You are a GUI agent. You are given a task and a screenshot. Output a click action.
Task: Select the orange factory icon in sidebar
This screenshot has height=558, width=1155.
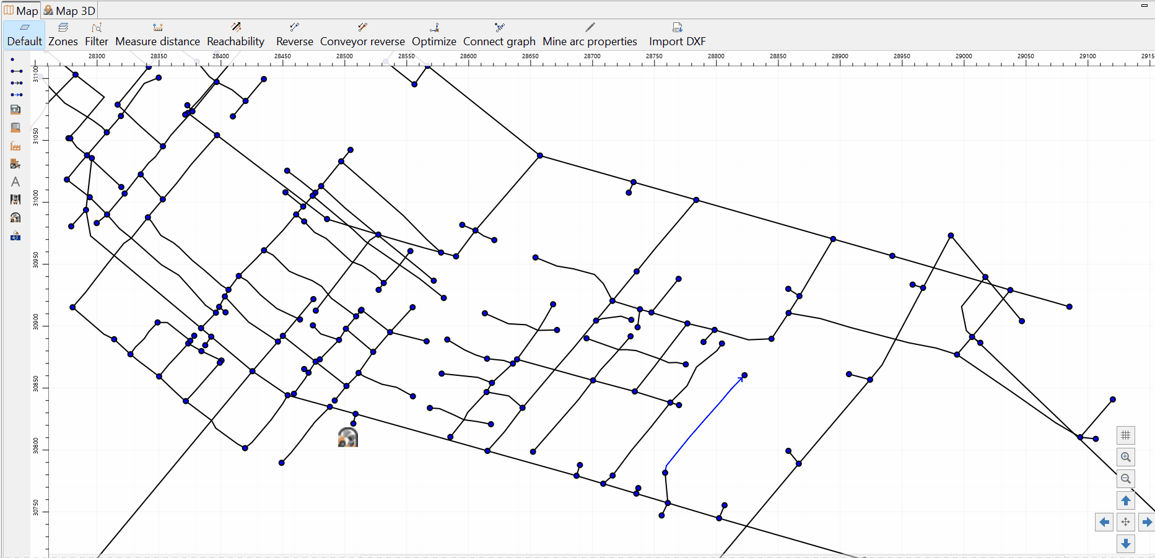[15, 146]
